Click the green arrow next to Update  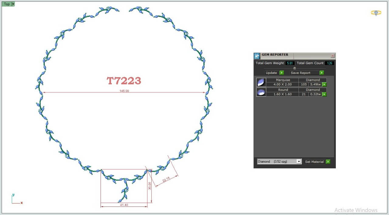(282, 73)
